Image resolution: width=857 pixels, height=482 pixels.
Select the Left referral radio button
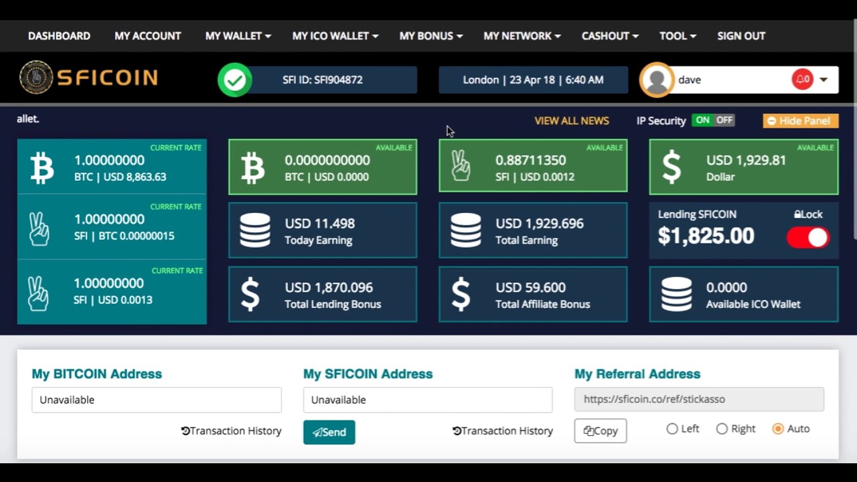tap(672, 429)
